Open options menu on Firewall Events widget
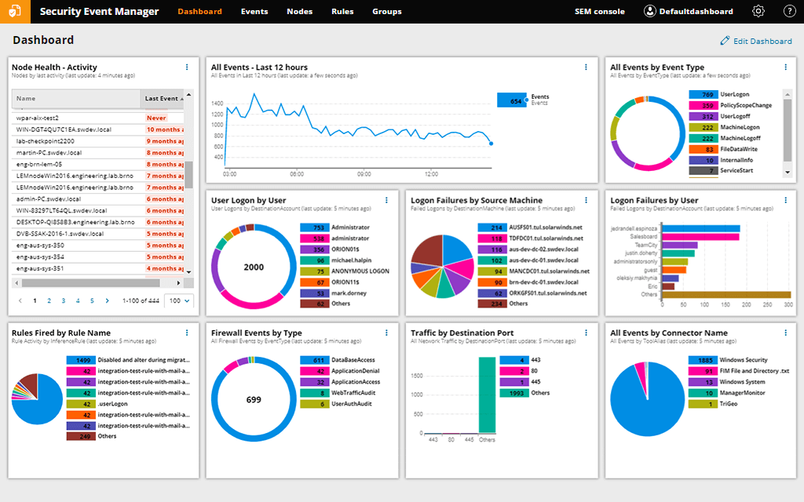This screenshot has height=502, width=804. pos(386,333)
